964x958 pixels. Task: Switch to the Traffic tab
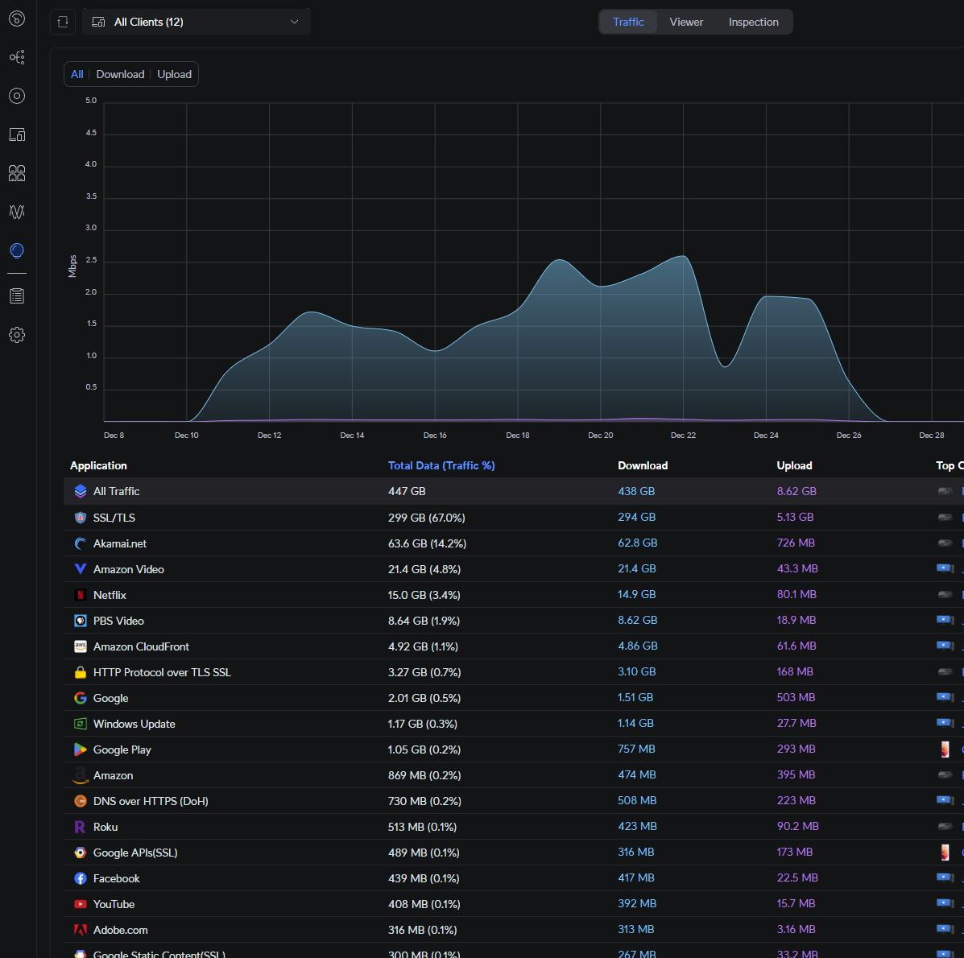click(627, 22)
